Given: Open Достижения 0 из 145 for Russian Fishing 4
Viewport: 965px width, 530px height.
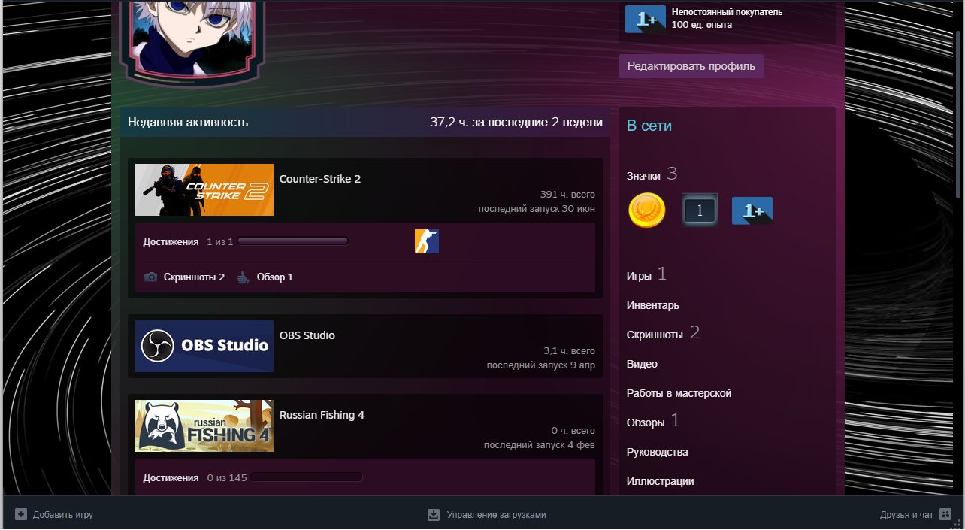Looking at the screenshot, I should coord(195,478).
